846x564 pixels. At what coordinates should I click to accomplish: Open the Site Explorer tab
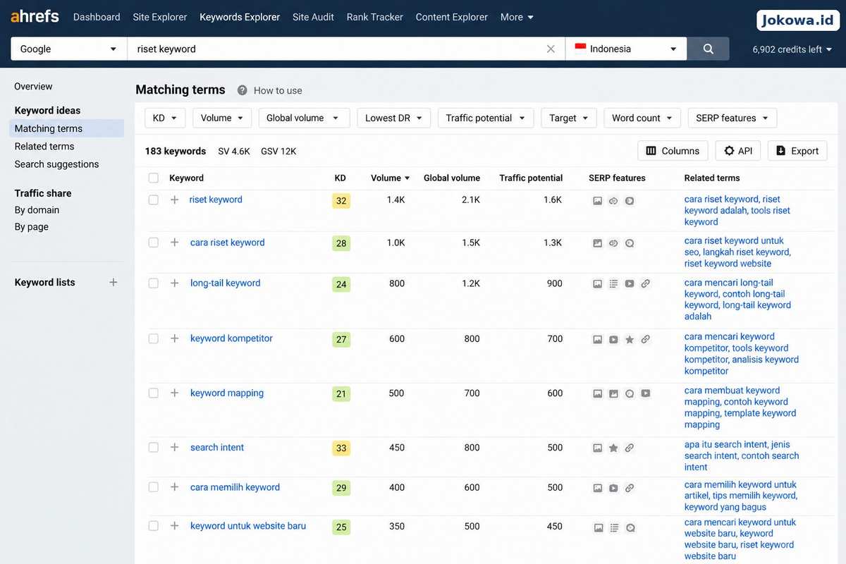click(160, 17)
